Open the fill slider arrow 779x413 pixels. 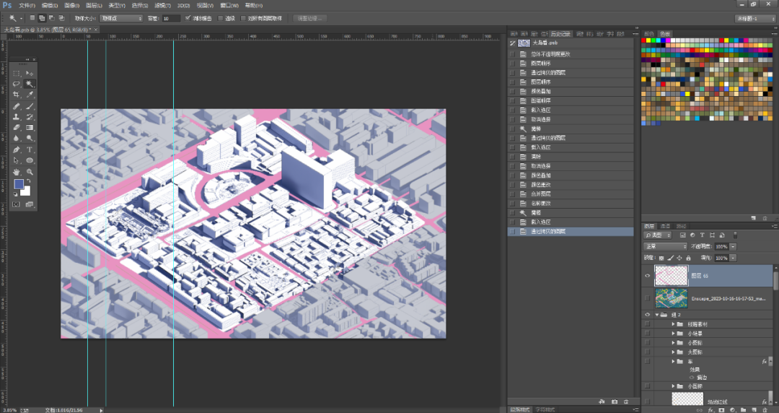click(733, 258)
